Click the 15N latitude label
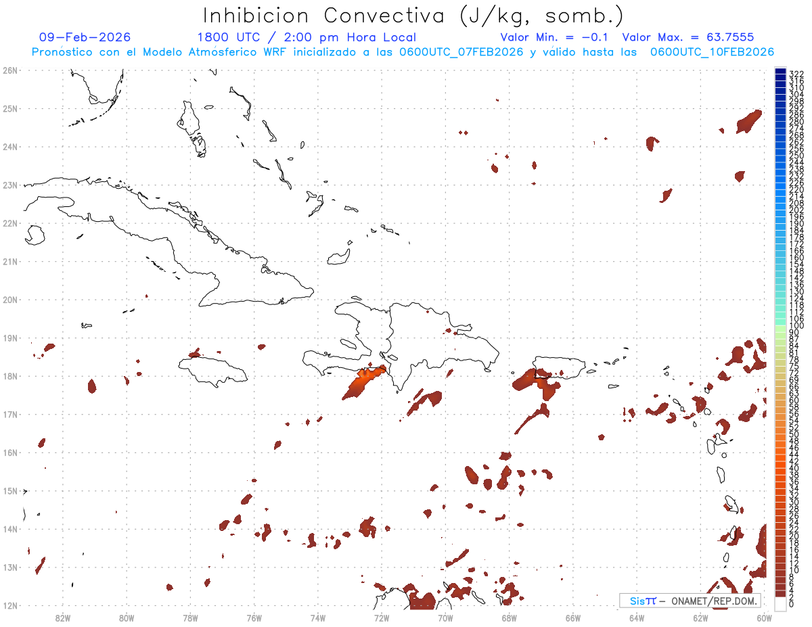The image size is (812, 627). pyautogui.click(x=9, y=490)
